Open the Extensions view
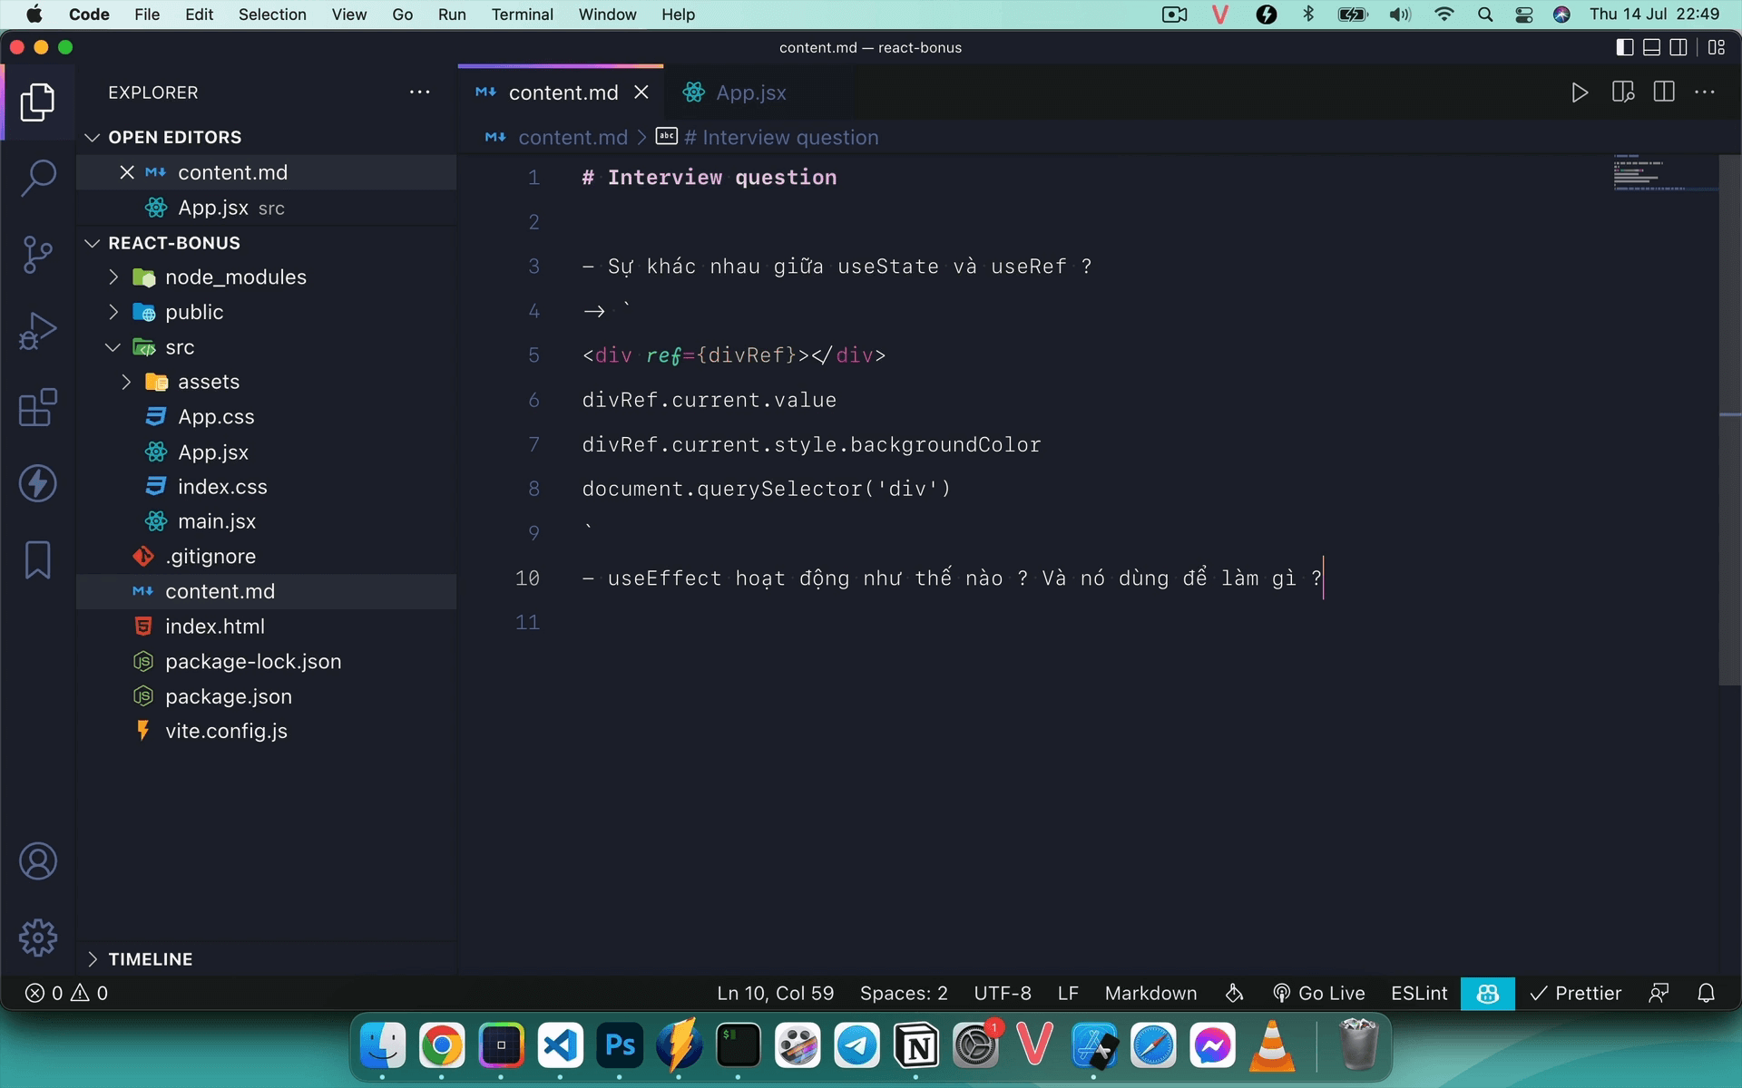Screen dimensions: 1742x1088 click(37, 408)
